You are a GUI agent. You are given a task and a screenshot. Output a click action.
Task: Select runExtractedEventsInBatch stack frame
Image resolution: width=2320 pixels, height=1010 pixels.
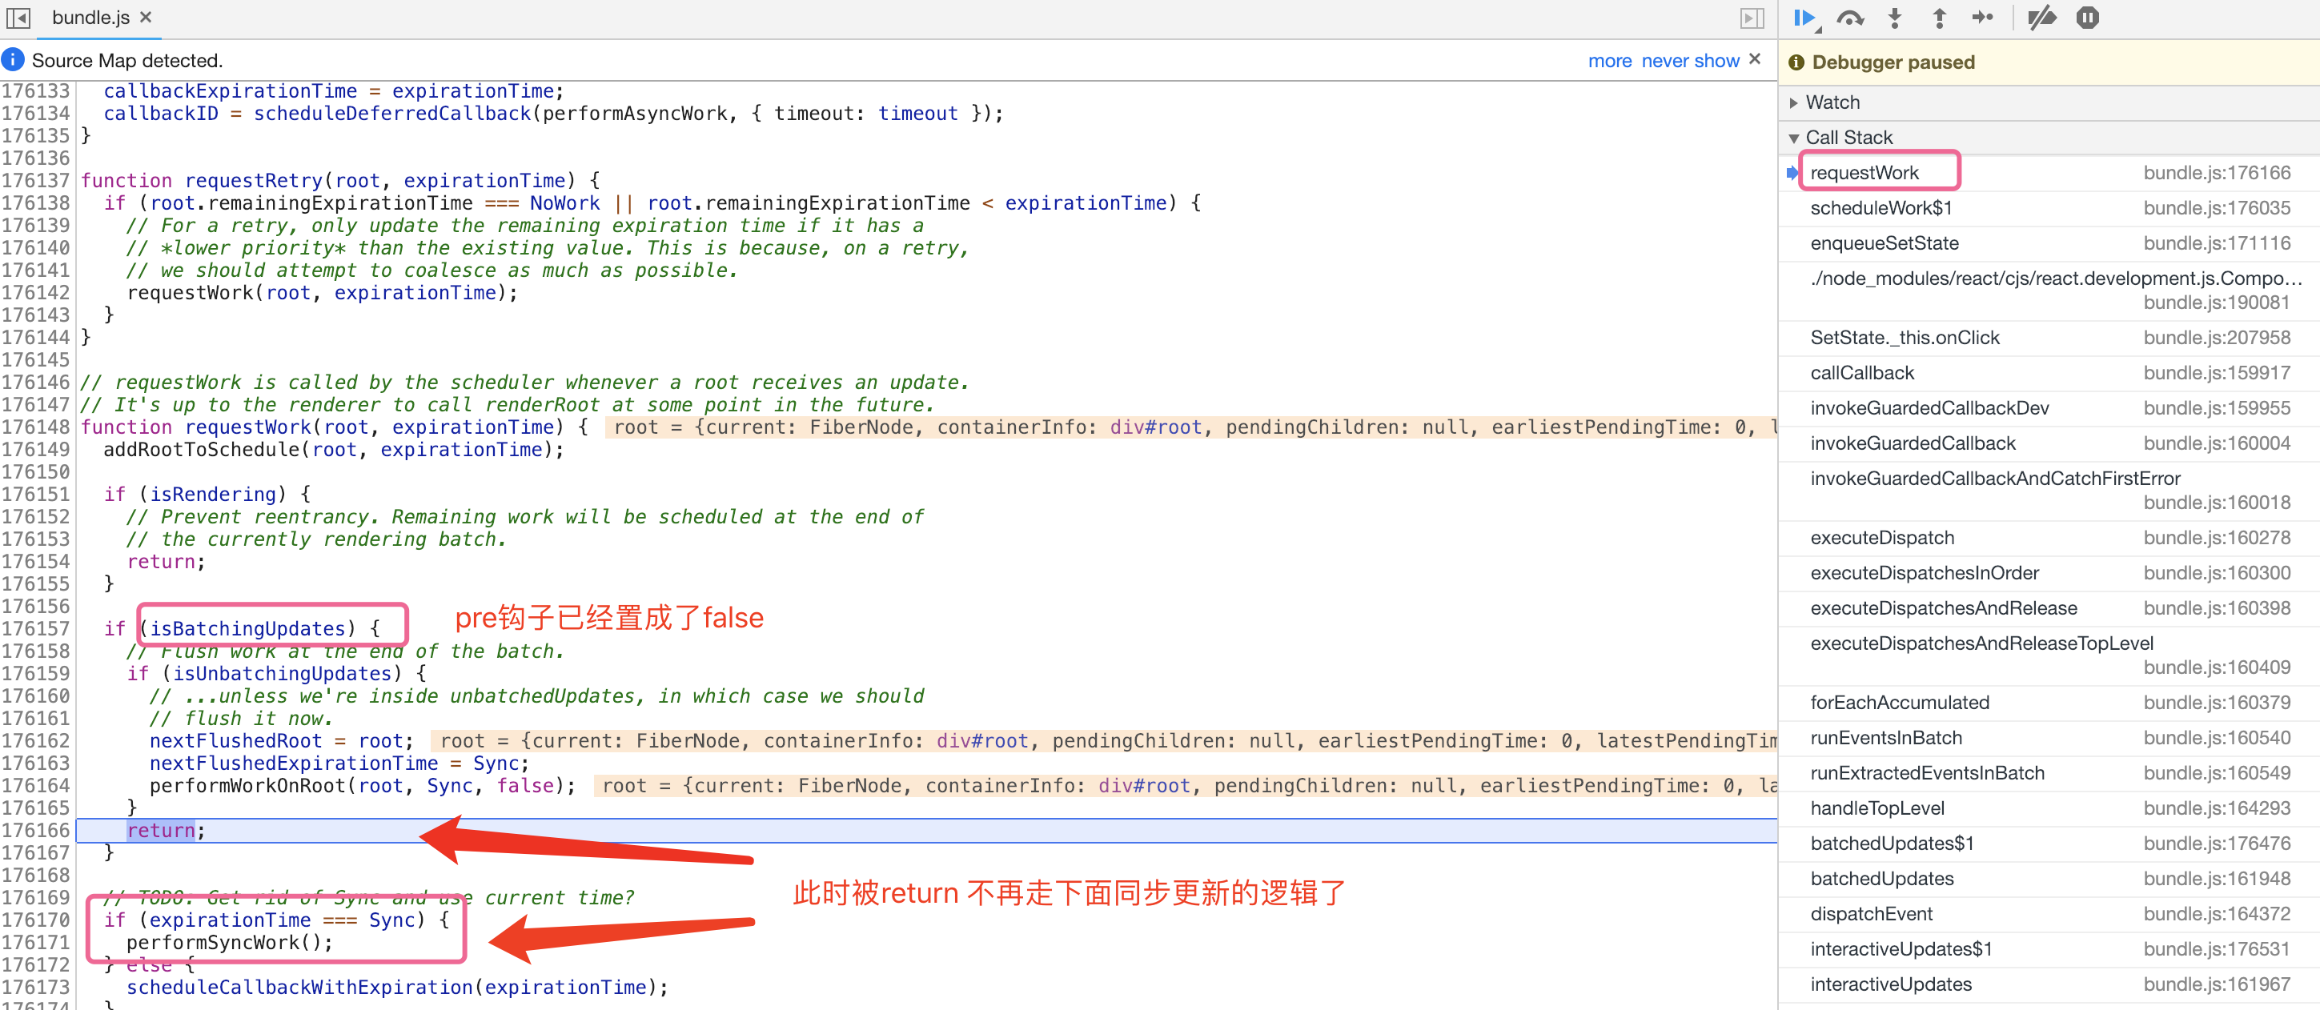pos(2049,772)
